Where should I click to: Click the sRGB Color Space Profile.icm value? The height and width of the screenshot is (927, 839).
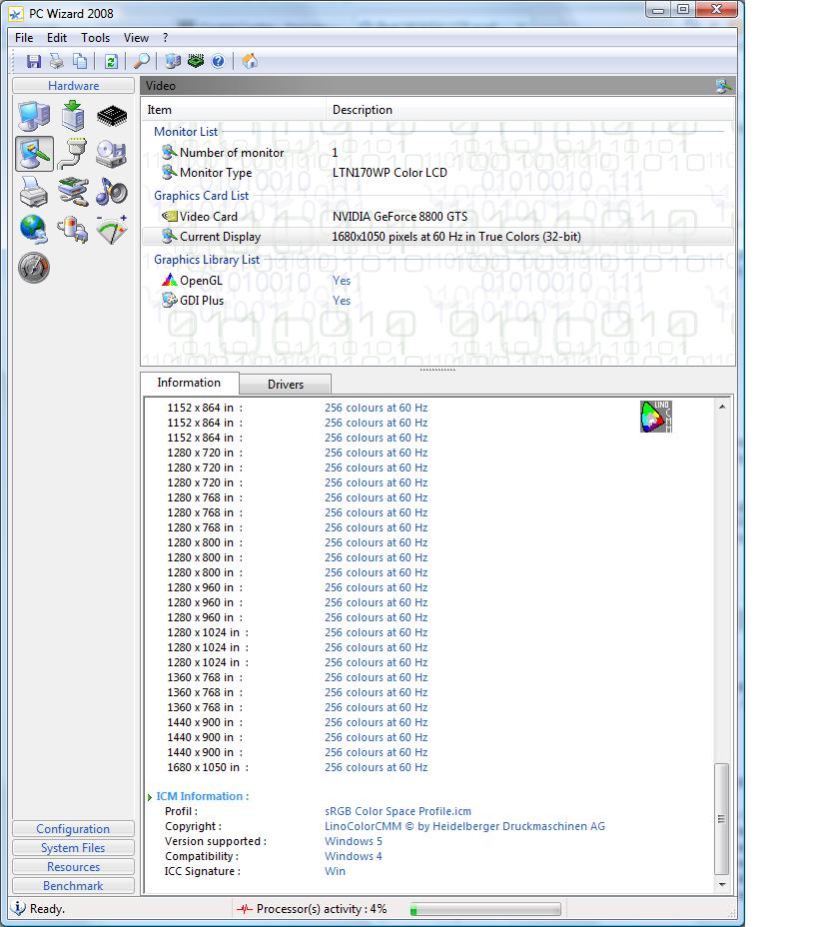point(398,811)
